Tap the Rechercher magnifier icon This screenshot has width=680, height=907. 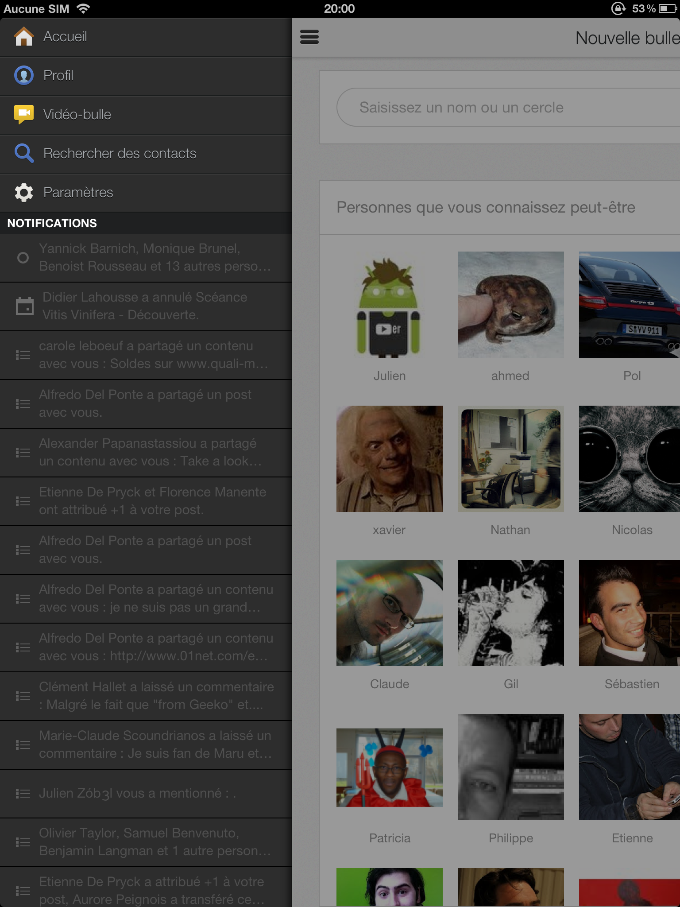coord(24,153)
